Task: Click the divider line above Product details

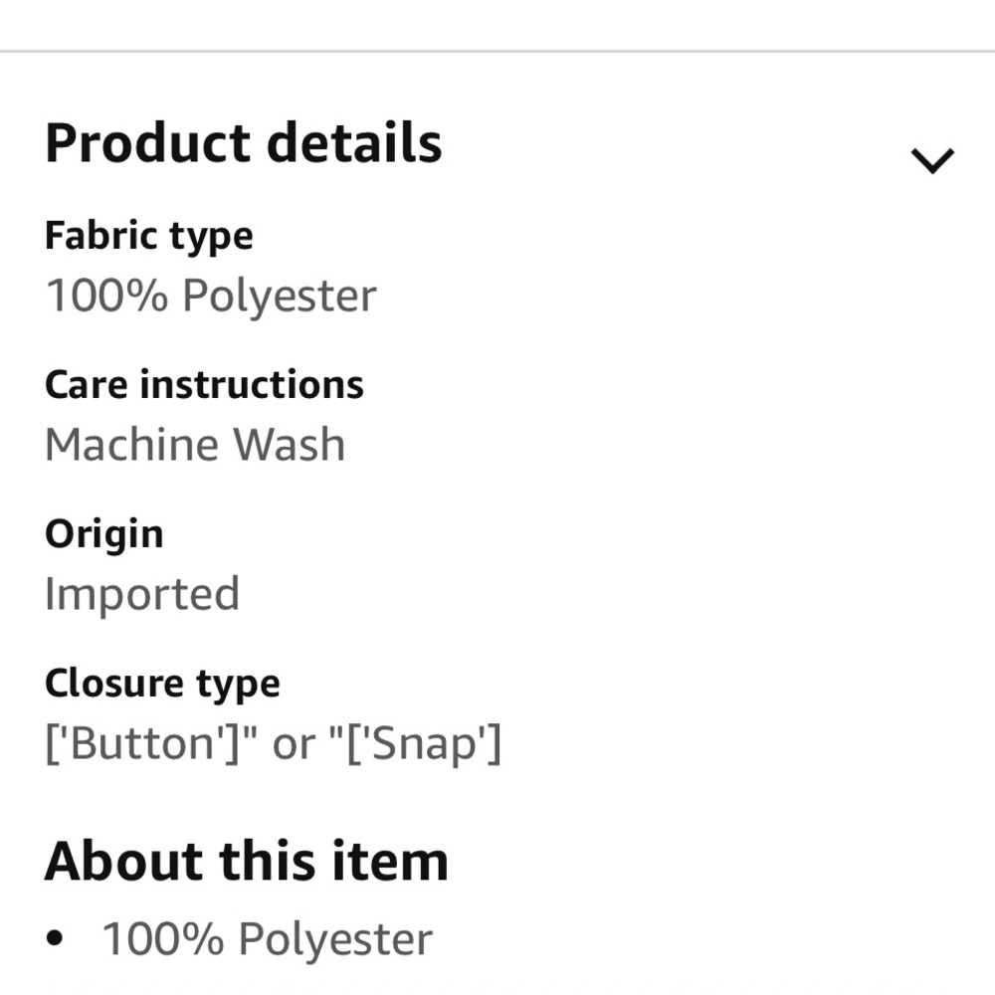Action: (497, 51)
